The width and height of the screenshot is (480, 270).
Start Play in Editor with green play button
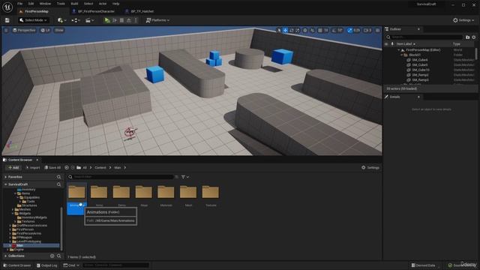click(x=106, y=20)
